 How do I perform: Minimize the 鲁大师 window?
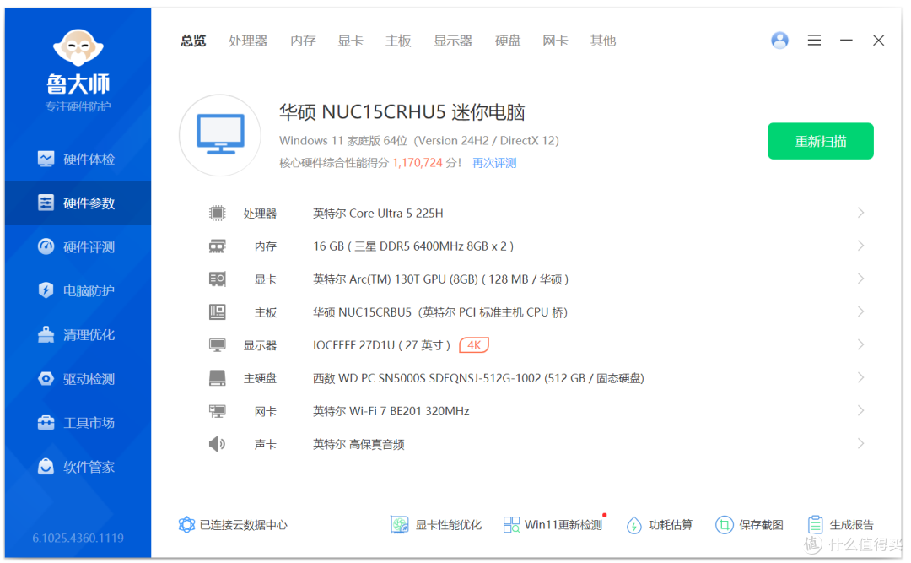point(846,41)
